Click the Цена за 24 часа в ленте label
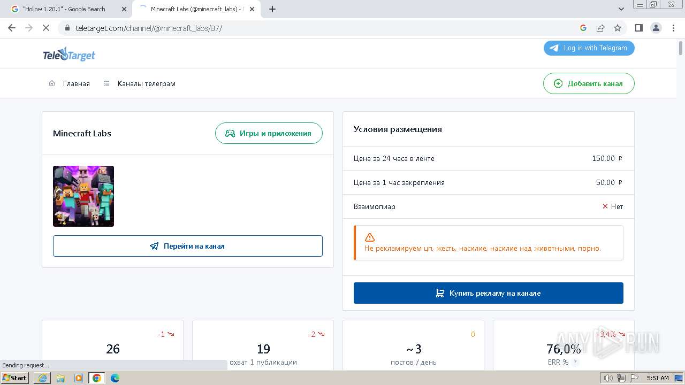Viewport: 685px width, 385px height. coord(394,158)
